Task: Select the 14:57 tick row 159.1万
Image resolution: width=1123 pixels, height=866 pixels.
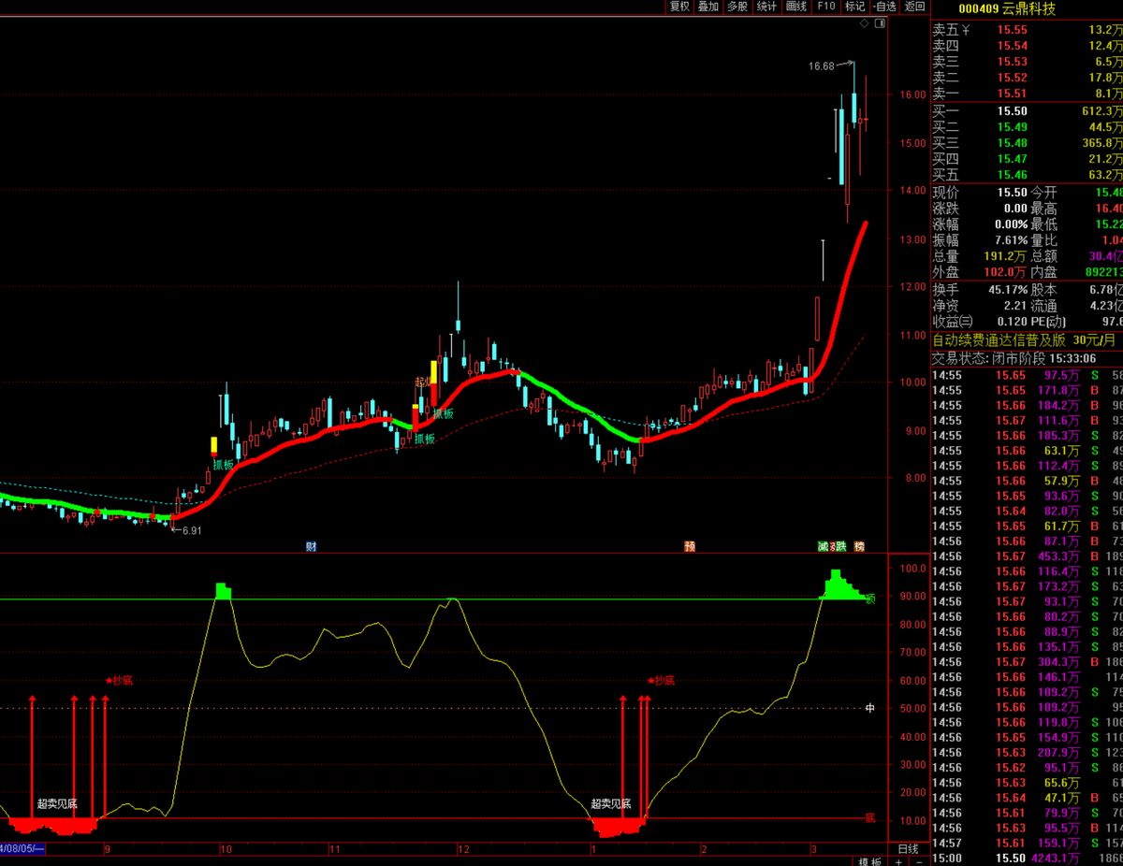Action: (1027, 843)
